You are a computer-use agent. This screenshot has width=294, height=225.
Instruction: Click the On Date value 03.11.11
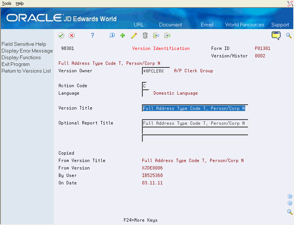pyautogui.click(x=152, y=183)
